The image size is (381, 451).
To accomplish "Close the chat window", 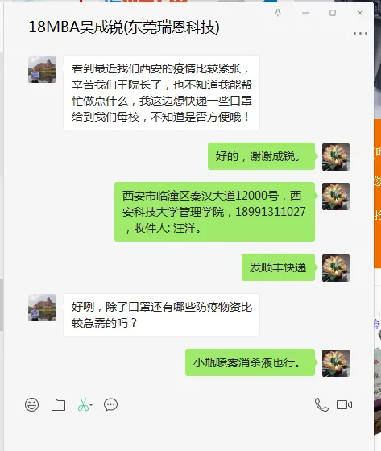I will click(x=360, y=13).
